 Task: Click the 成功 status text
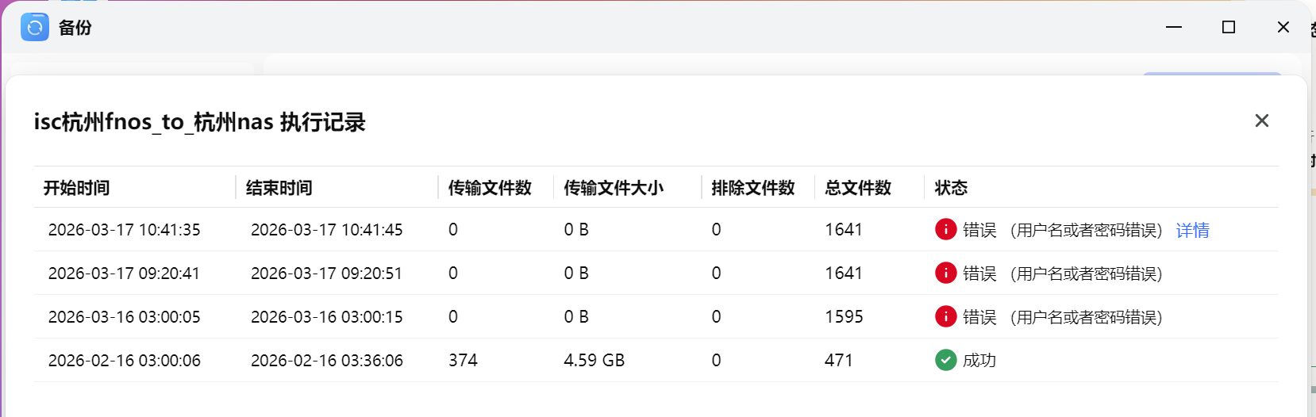point(979,361)
